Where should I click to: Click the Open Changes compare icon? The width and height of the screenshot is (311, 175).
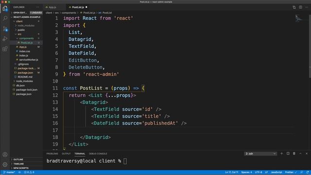coord(294,7)
